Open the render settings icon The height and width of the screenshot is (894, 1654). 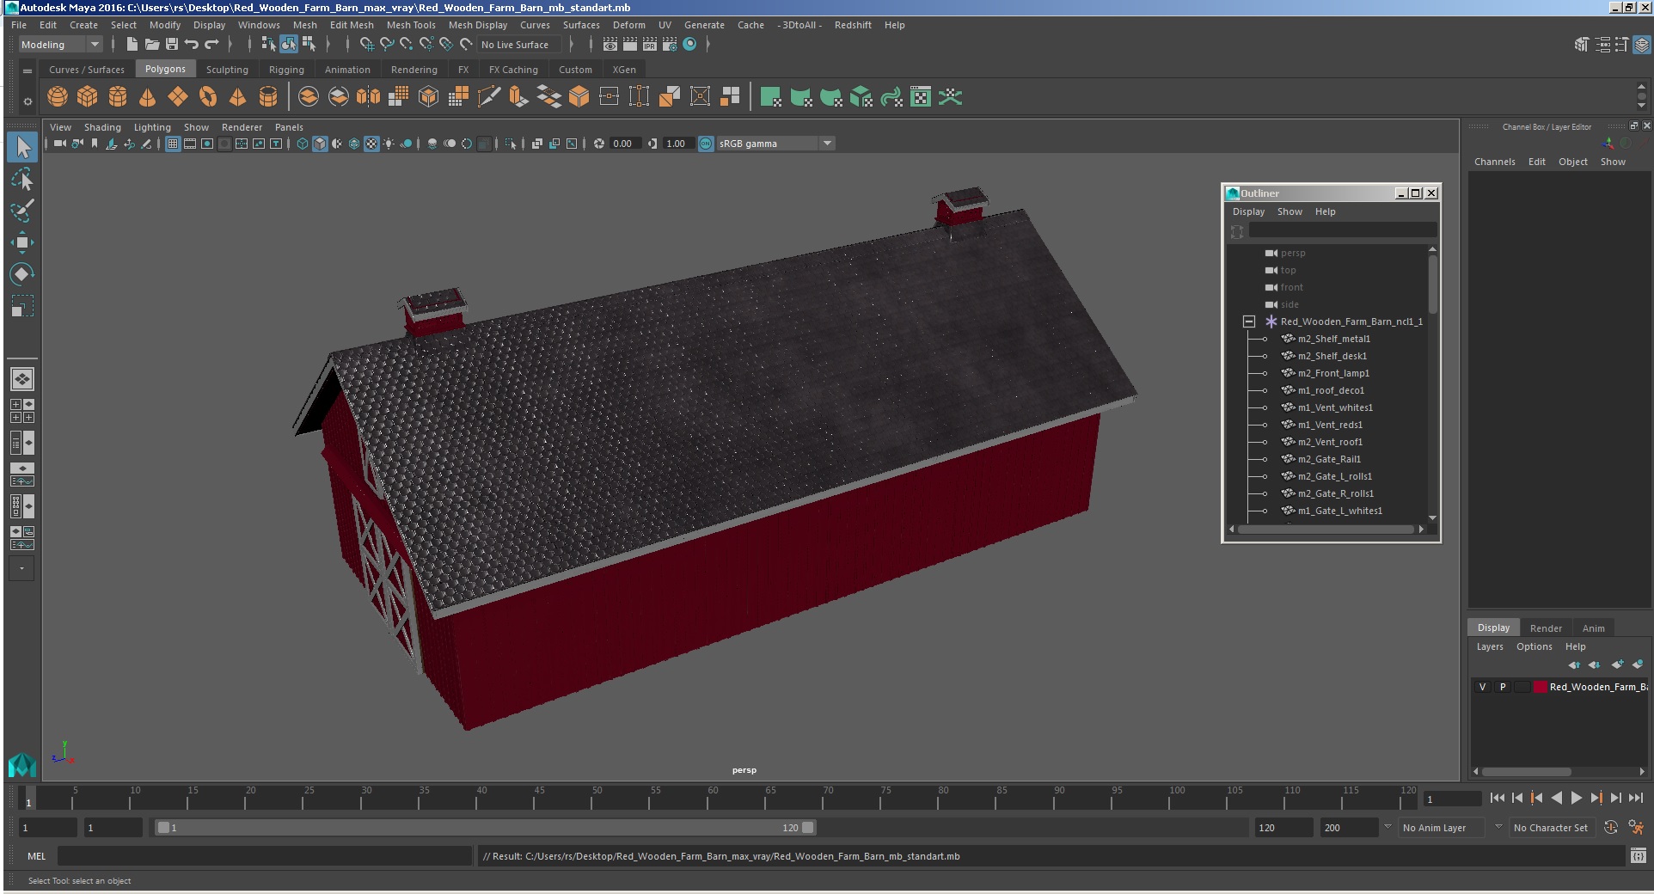[670, 45]
